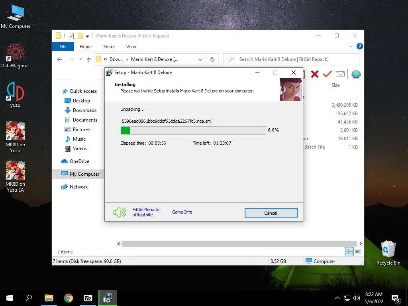Select Downloads in navigation pane

(x=80, y=110)
